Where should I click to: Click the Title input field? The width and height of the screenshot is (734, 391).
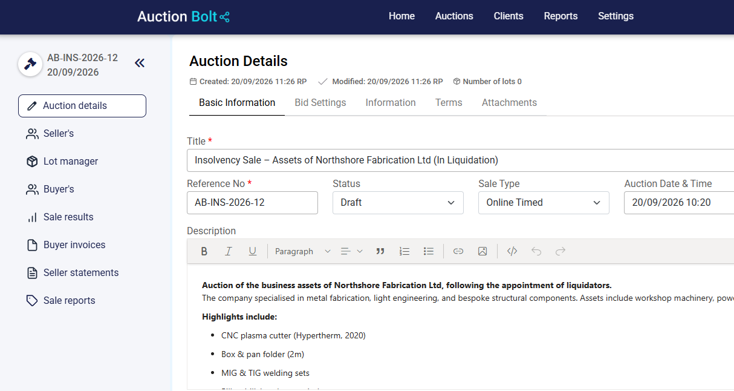tap(460, 160)
